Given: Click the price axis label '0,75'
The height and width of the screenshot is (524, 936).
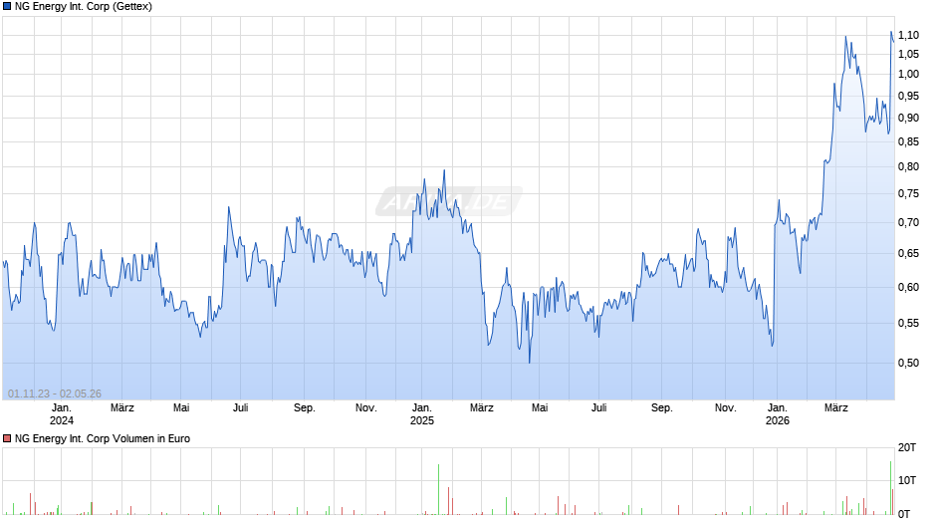Looking at the screenshot, I should pyautogui.click(x=908, y=193).
